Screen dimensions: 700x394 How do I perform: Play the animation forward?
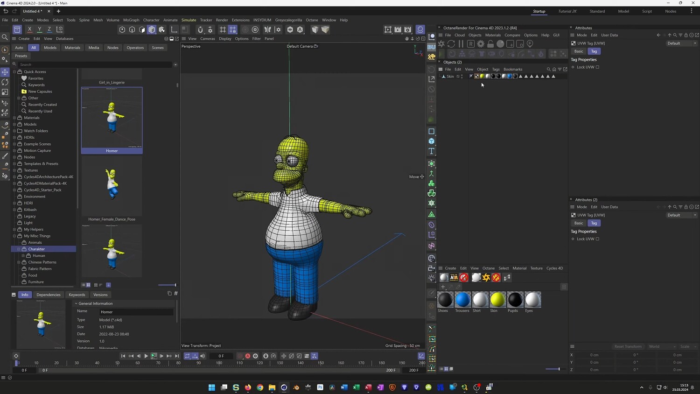point(146,356)
